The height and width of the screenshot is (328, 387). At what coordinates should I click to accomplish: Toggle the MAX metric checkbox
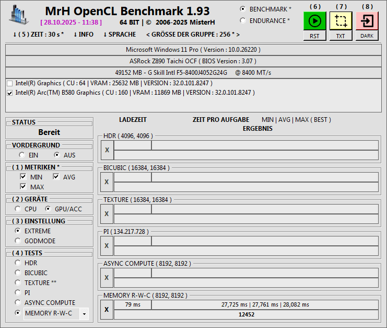point(23,186)
